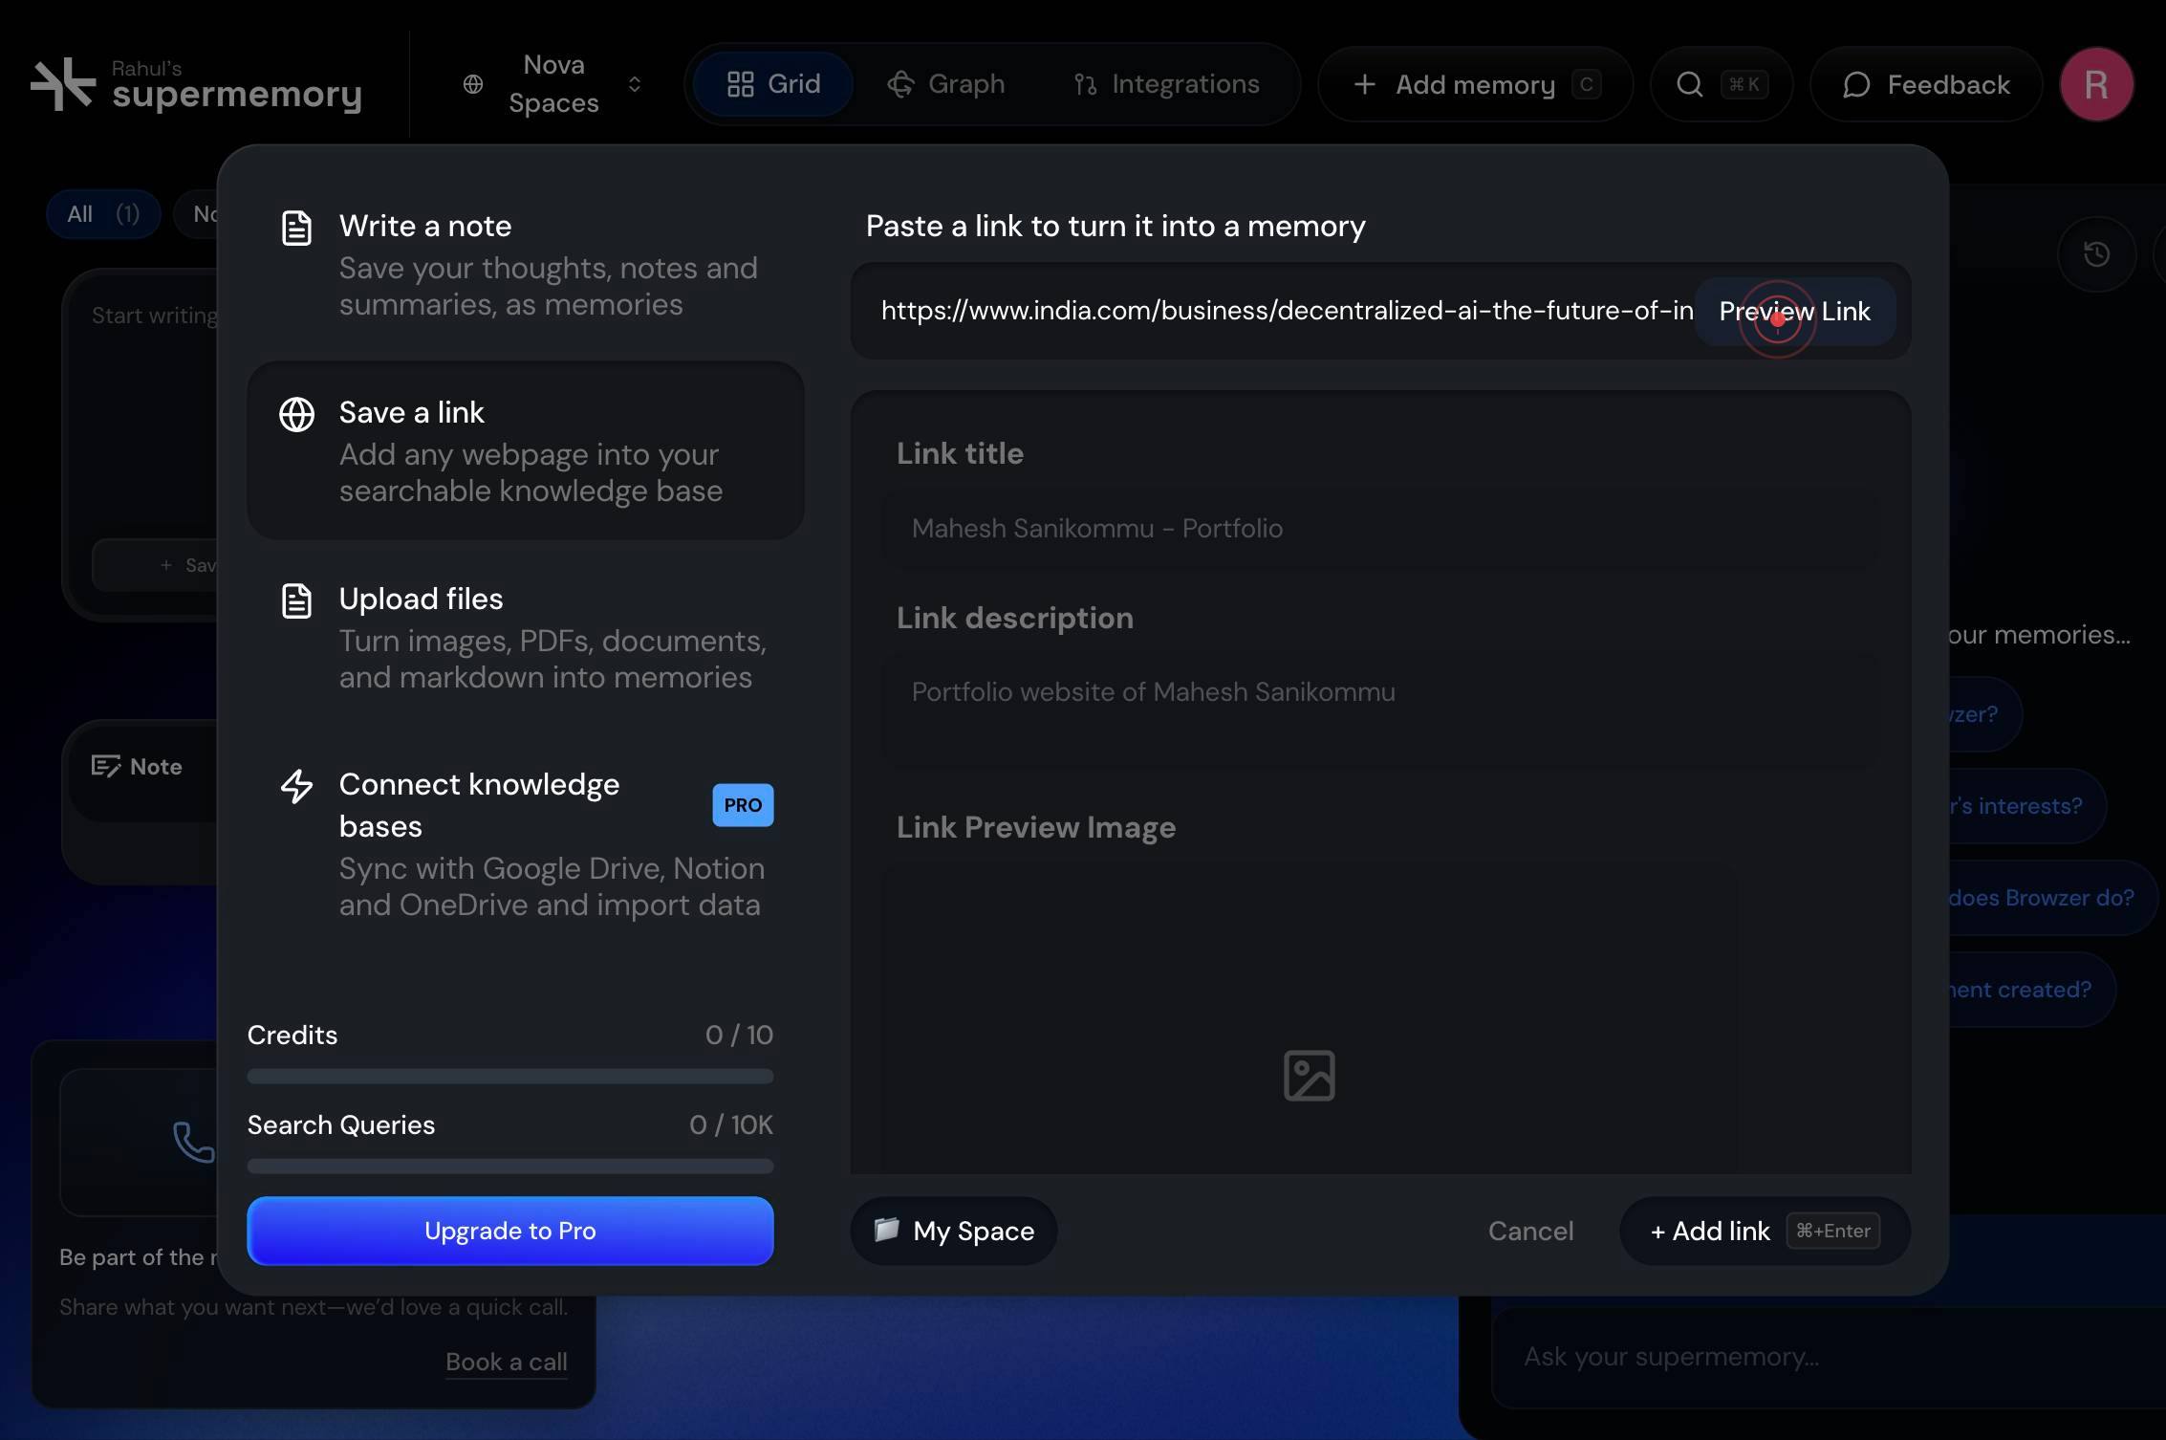Select the Save a link globe icon

[296, 414]
